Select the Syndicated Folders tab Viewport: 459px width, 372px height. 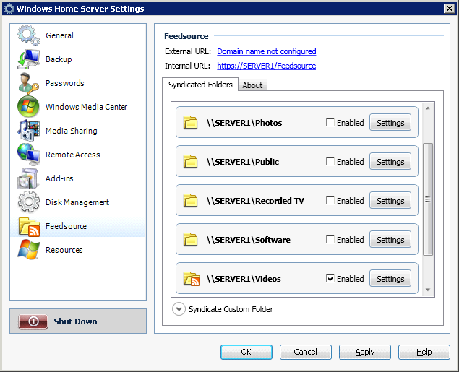200,85
